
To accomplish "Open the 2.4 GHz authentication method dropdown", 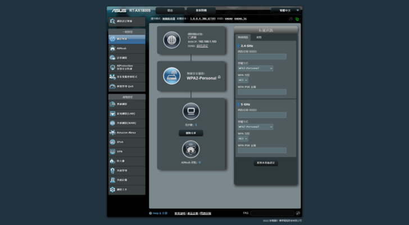I will 256,68.
